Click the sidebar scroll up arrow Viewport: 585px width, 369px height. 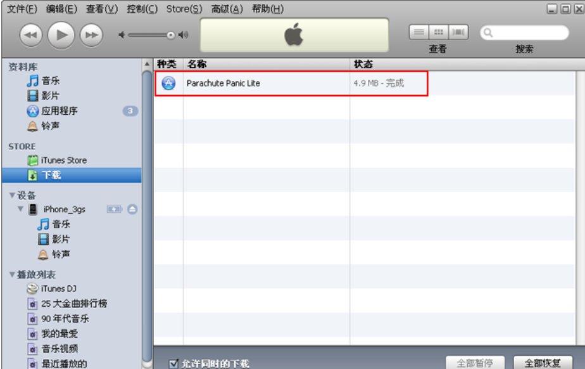(147, 64)
